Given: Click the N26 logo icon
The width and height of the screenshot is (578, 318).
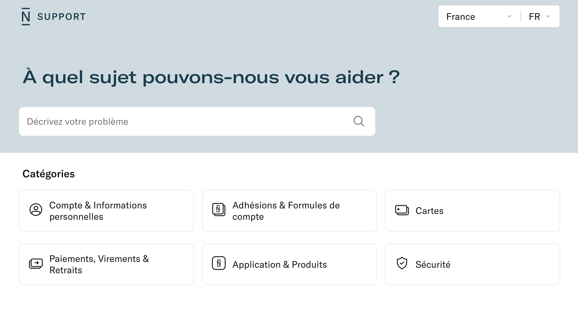Looking at the screenshot, I should pyautogui.click(x=26, y=17).
